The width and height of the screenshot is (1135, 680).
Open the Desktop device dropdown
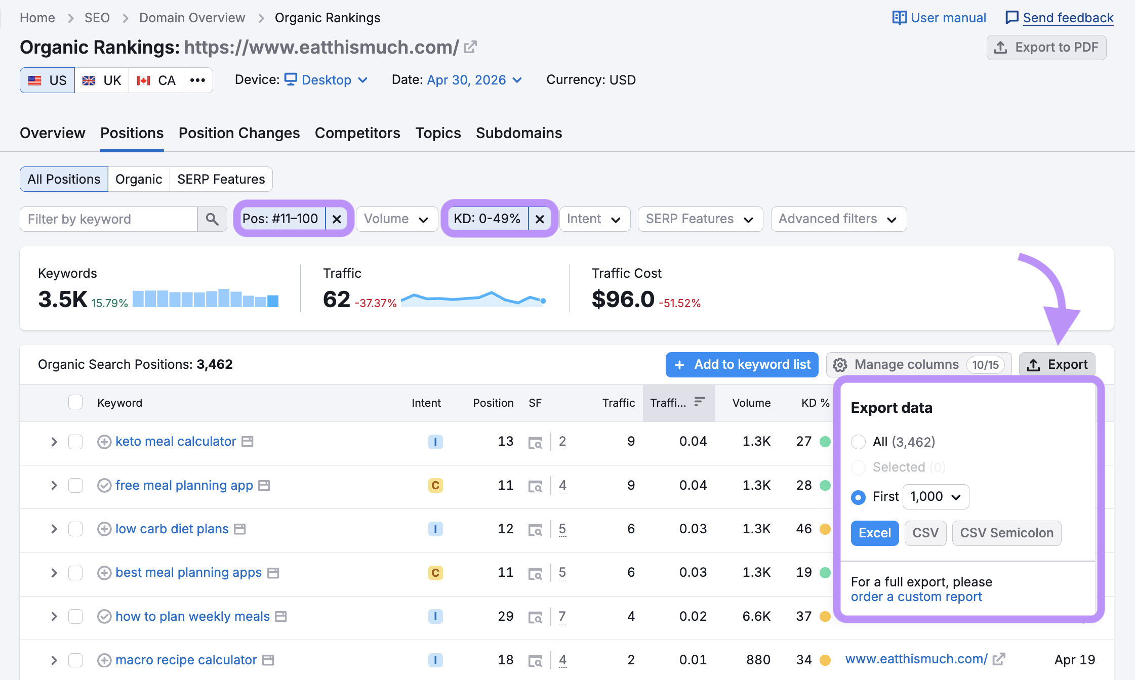(x=326, y=80)
